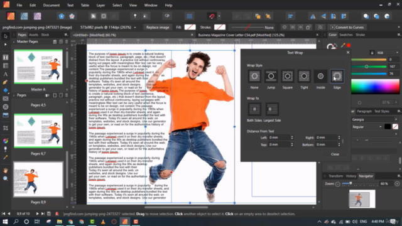Zoom out in Navigator panel

(x=338, y=184)
